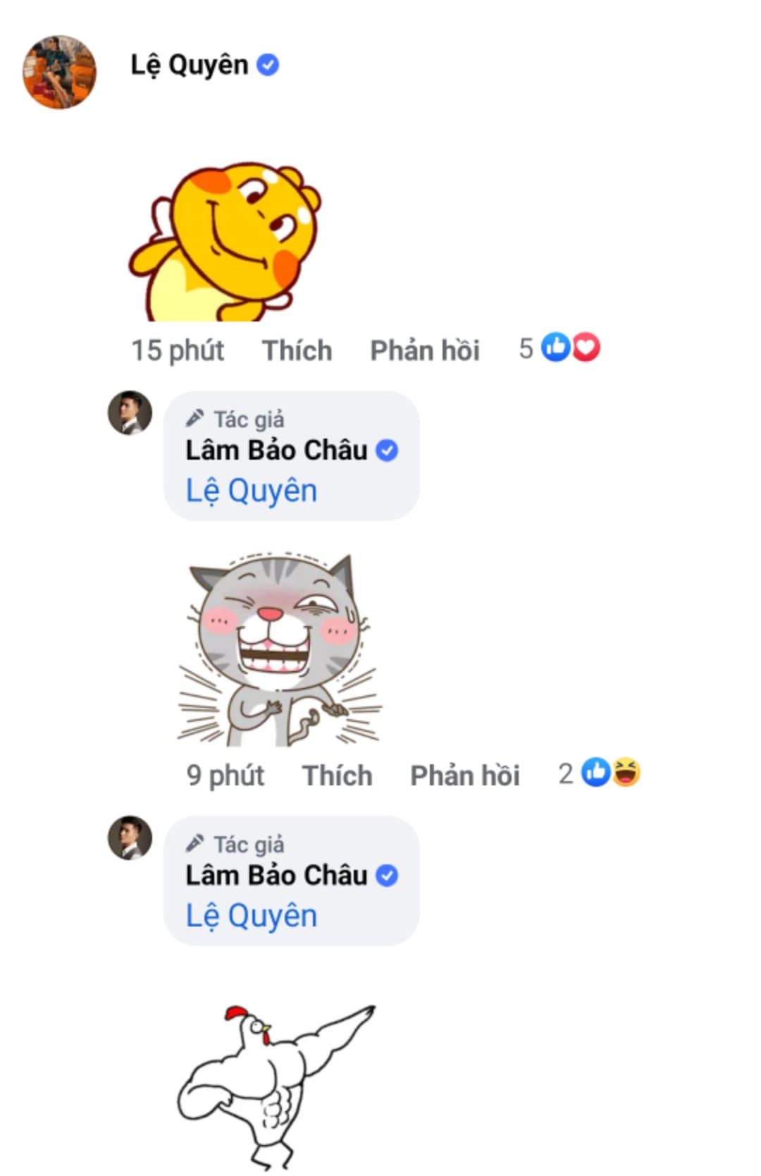Reply to the 9 phút comment
The image size is (761, 1176).
point(465,776)
